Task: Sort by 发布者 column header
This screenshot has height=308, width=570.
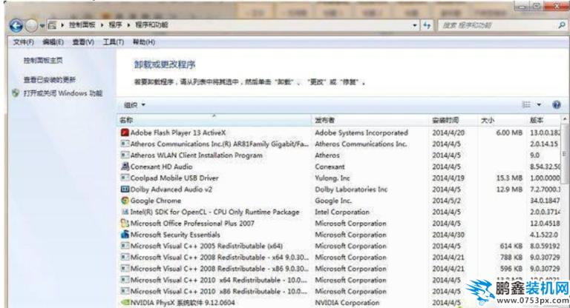Action: tap(370, 120)
